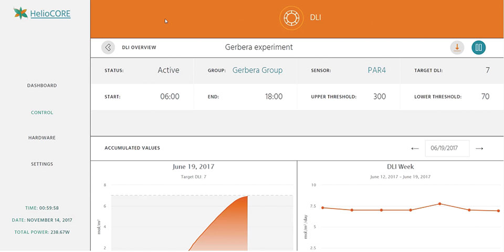The image size is (504, 252).
Task: Click the first data point of DLI Week
Action: (x=322, y=207)
